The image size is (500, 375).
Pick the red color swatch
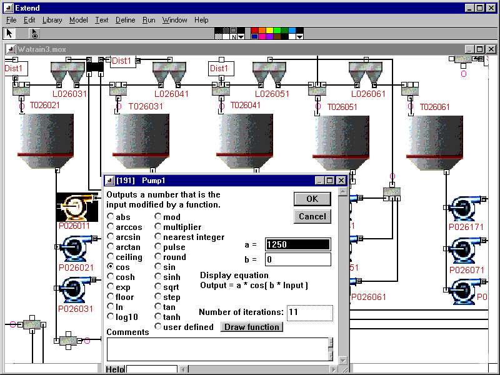(254, 30)
